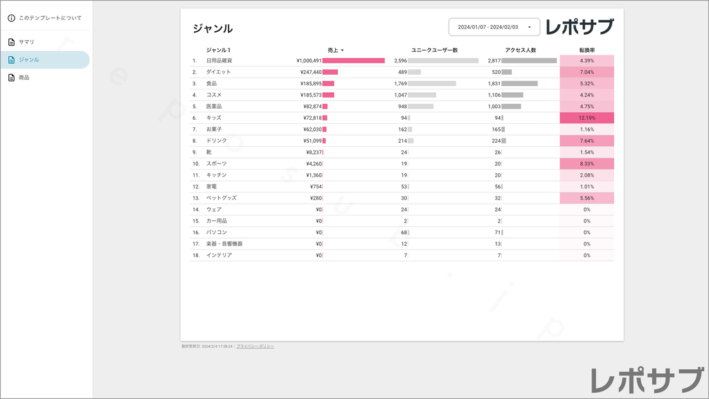Sort by ユニークユーザー数 column header
This screenshot has height=399, width=709.
(434, 50)
